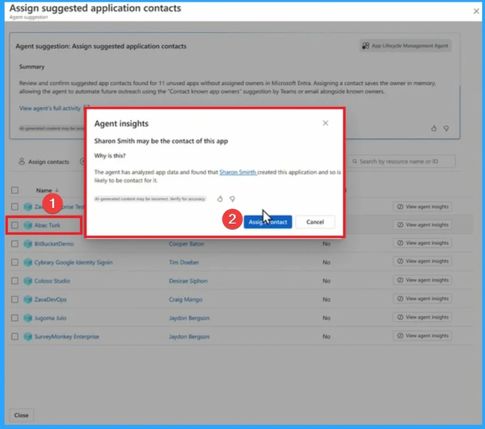Check the SurveyMonkey Enterprise checkbox
Screen dimensions: 485x429
(14, 336)
